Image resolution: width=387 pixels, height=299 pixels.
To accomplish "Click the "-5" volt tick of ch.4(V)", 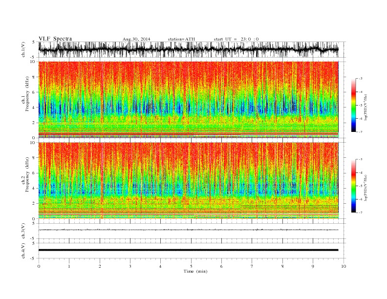I will click(33, 258).
